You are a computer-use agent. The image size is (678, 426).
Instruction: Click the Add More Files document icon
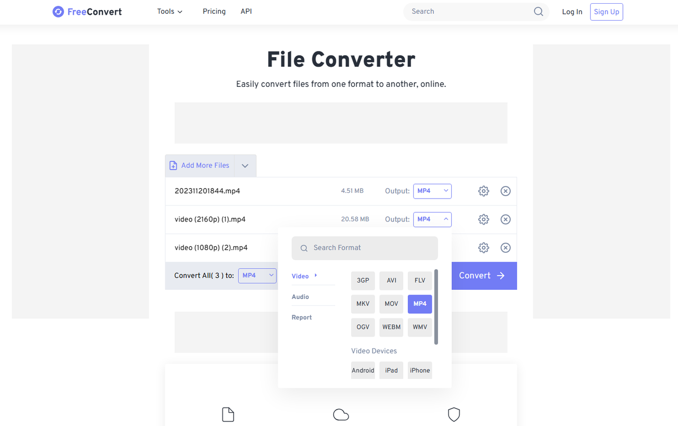coord(173,165)
